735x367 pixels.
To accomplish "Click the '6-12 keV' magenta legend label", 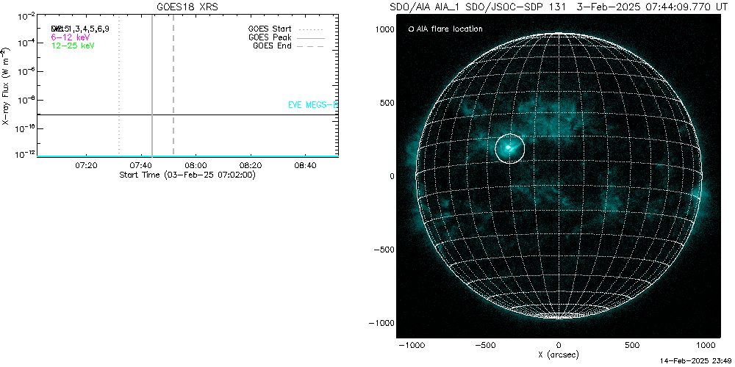I will coord(71,37).
